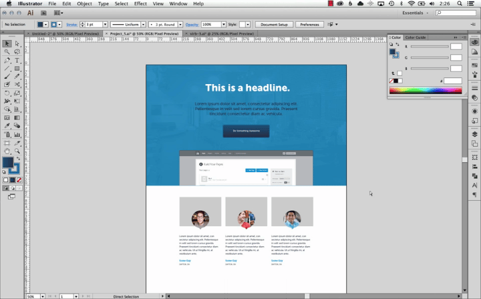Select the Hand tool
481x299 pixels.
click(7, 151)
